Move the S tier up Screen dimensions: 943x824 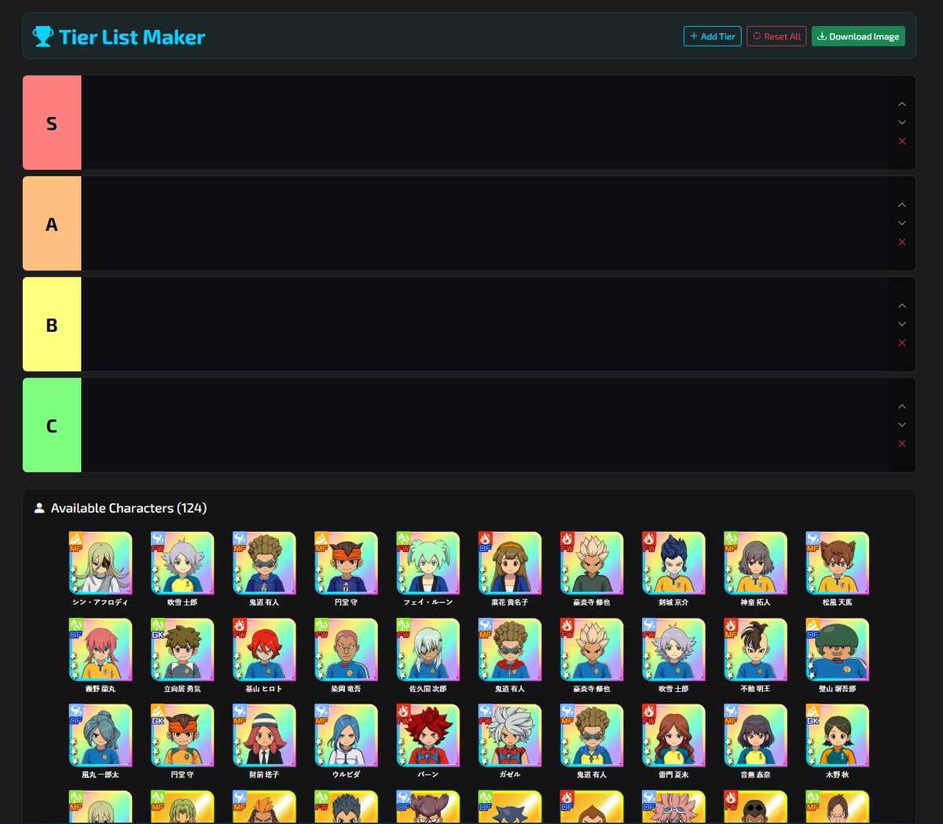(x=902, y=104)
